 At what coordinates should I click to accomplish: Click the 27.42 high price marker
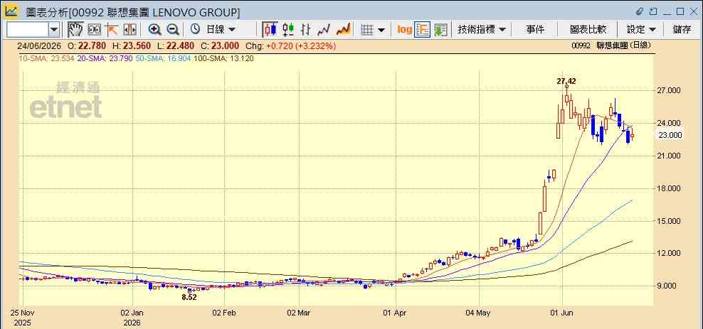click(566, 82)
